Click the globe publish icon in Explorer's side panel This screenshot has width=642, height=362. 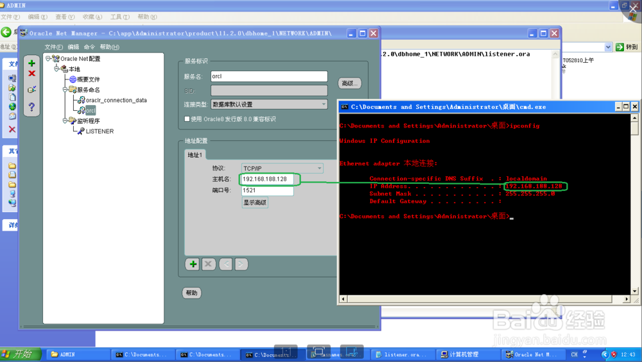12,106
